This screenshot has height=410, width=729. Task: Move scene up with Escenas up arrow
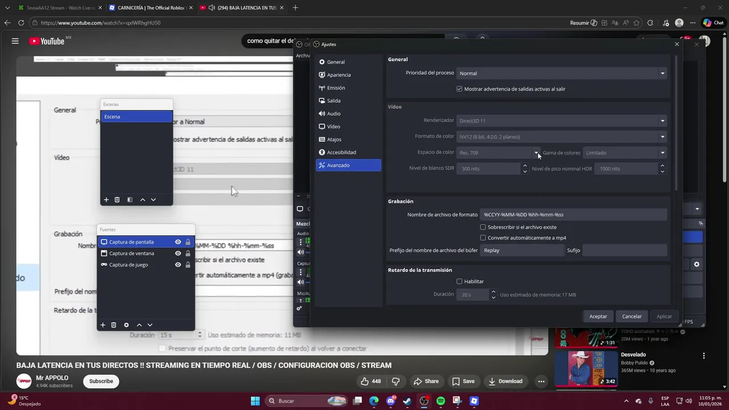click(142, 200)
